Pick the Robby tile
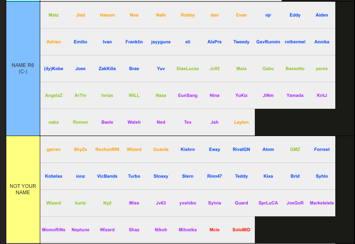This screenshot has height=244, width=355. coord(188,15)
